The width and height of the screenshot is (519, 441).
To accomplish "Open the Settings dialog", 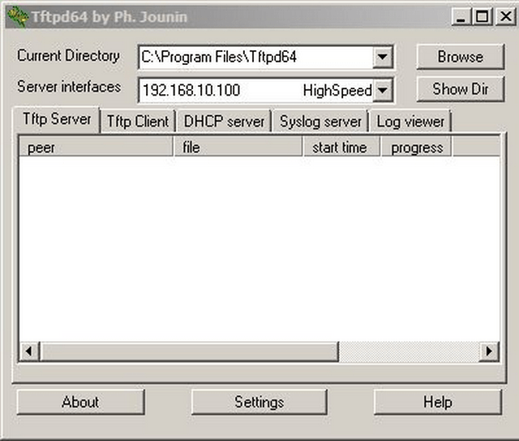I will pyautogui.click(x=259, y=402).
